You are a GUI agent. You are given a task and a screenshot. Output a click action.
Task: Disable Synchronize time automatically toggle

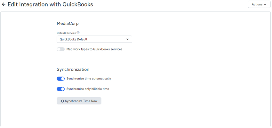click(x=61, y=79)
